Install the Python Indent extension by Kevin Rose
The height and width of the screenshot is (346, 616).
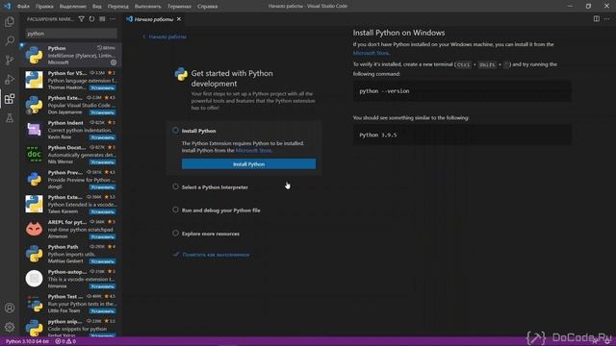pyautogui.click(x=102, y=137)
